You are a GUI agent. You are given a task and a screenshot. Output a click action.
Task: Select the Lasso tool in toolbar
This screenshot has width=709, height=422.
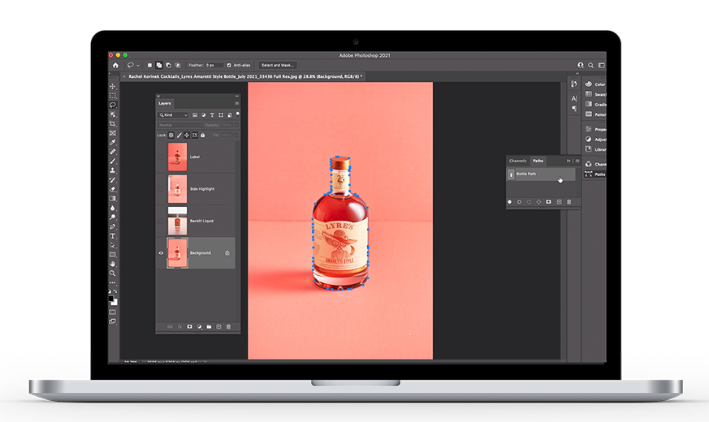(x=113, y=105)
